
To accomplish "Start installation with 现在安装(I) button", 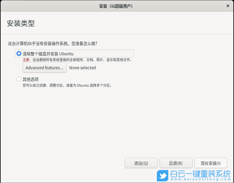I will (211, 163).
